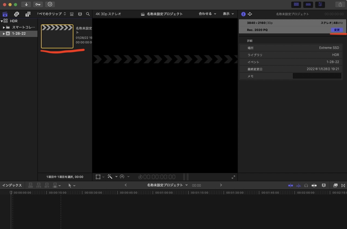347x229 pixels.
Task: Open the Import Media arrow button
Action: click(26, 4)
